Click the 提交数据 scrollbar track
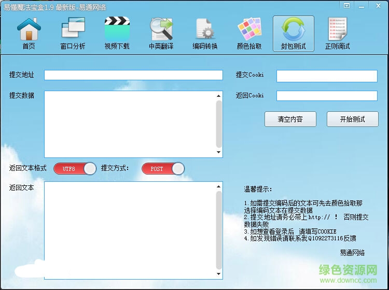389x290 pixels. point(219,124)
